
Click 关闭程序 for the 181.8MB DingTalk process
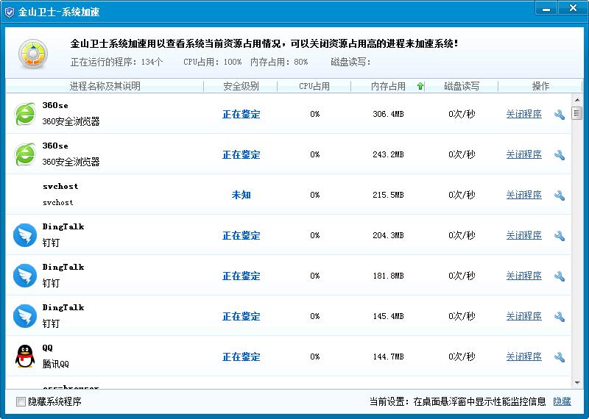pos(523,276)
